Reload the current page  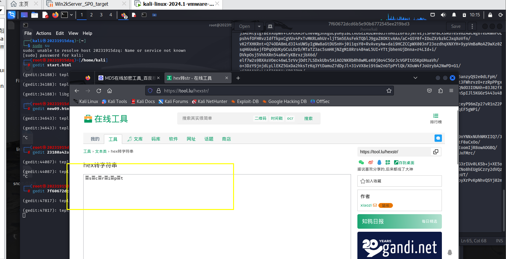tap(99, 91)
